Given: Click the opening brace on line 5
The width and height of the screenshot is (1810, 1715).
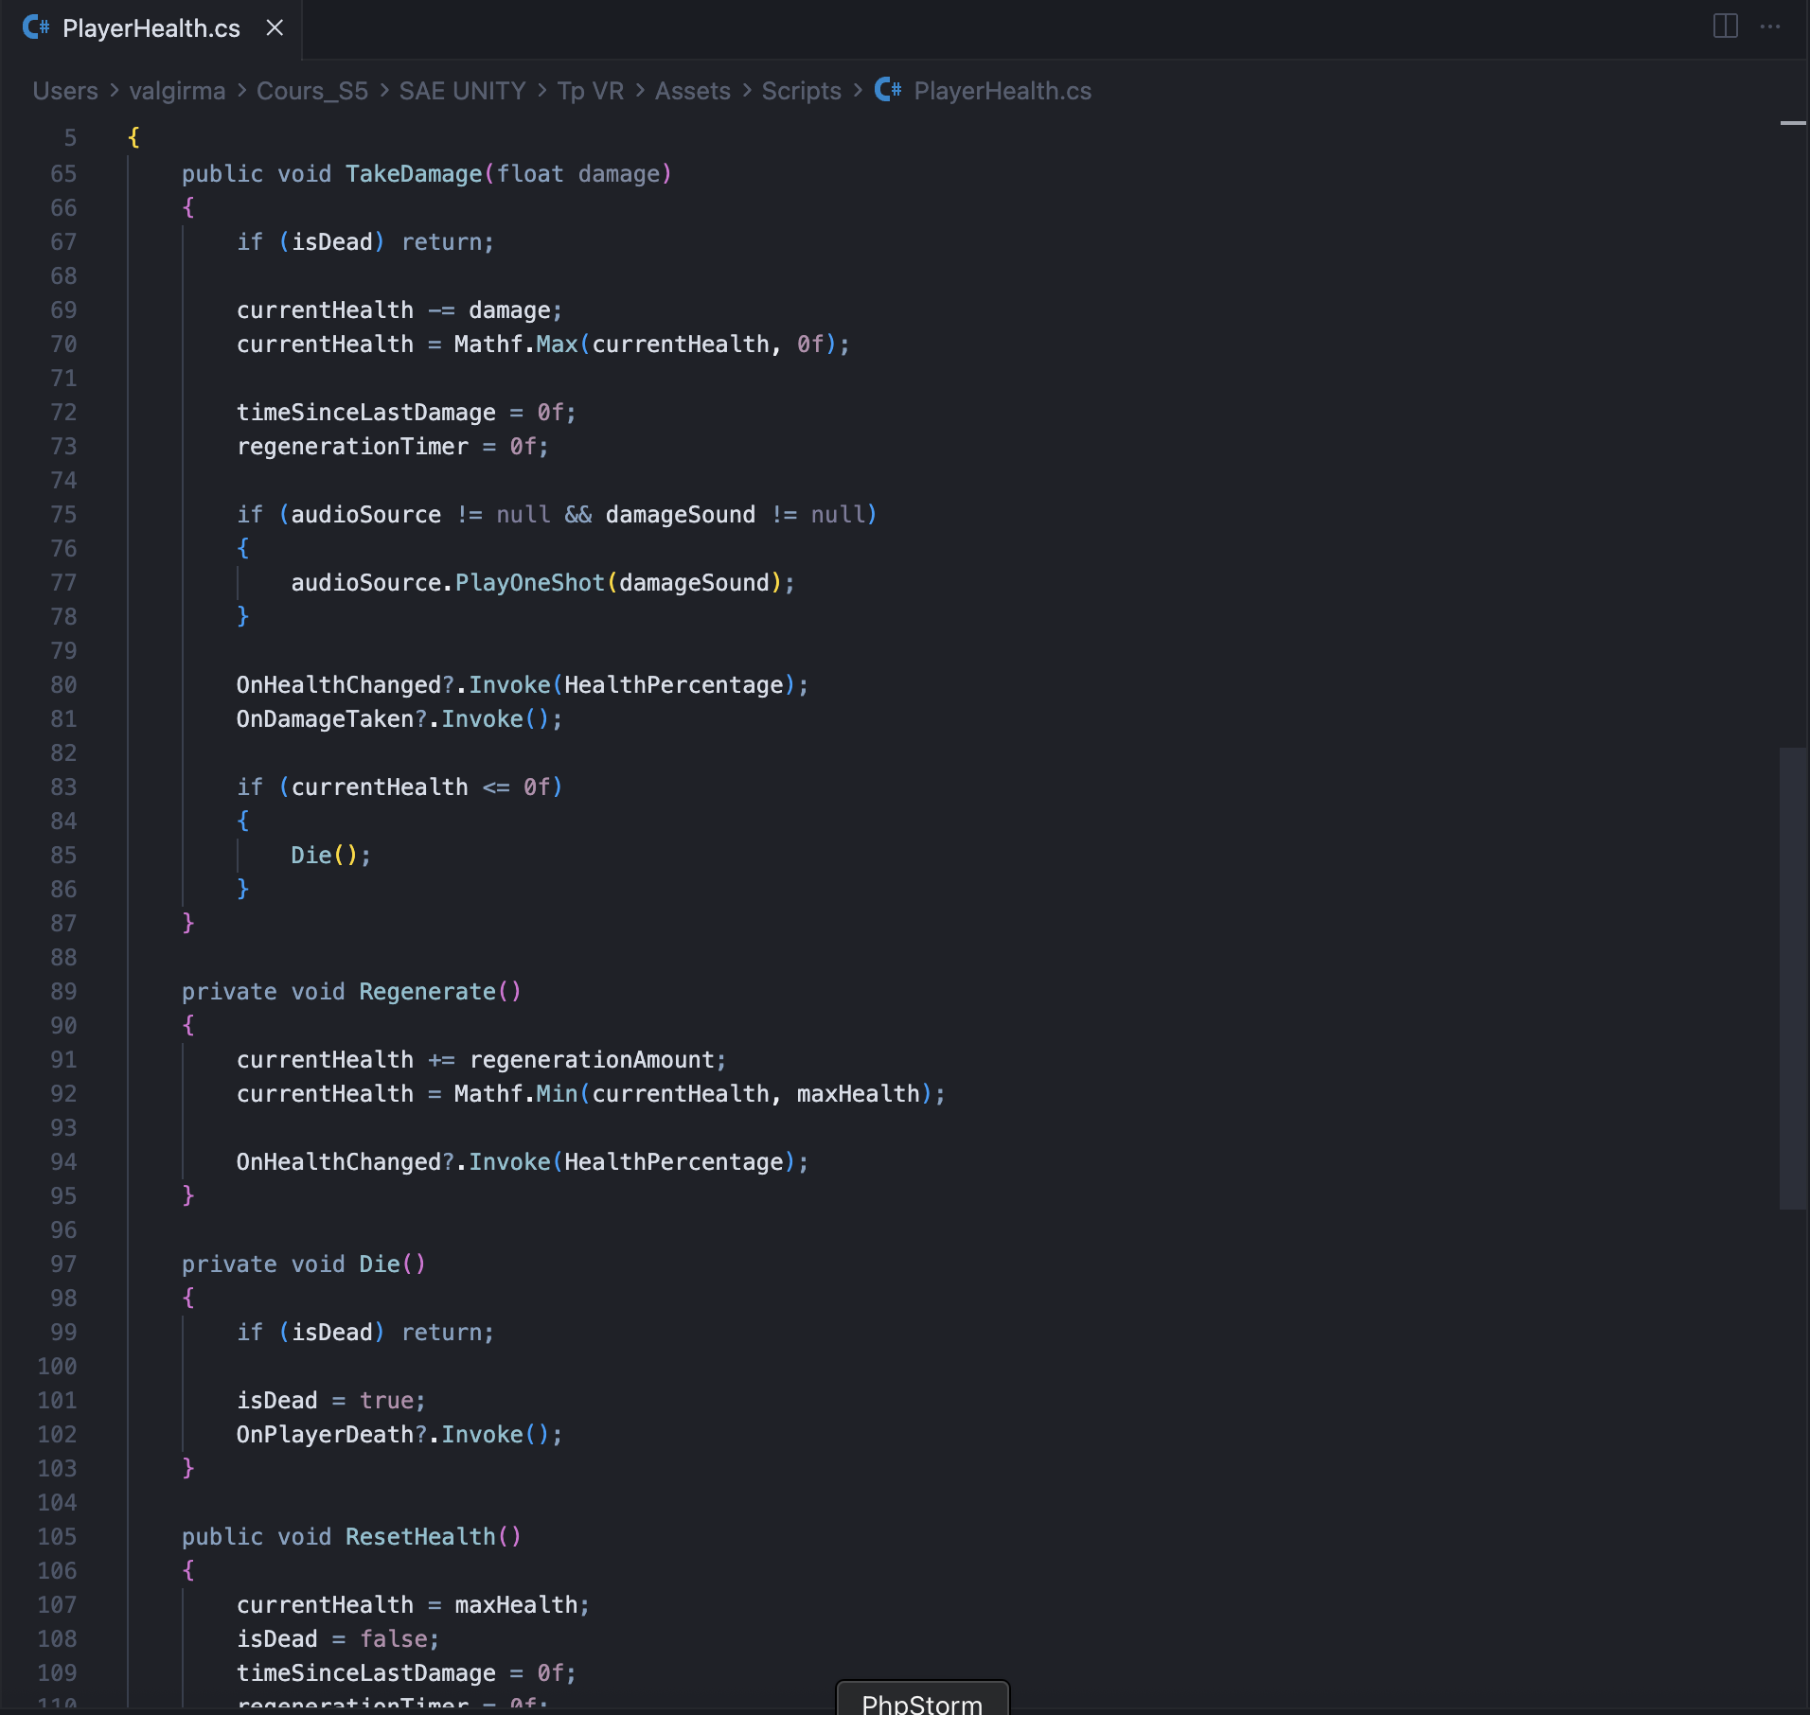Looking at the screenshot, I should pos(133,137).
